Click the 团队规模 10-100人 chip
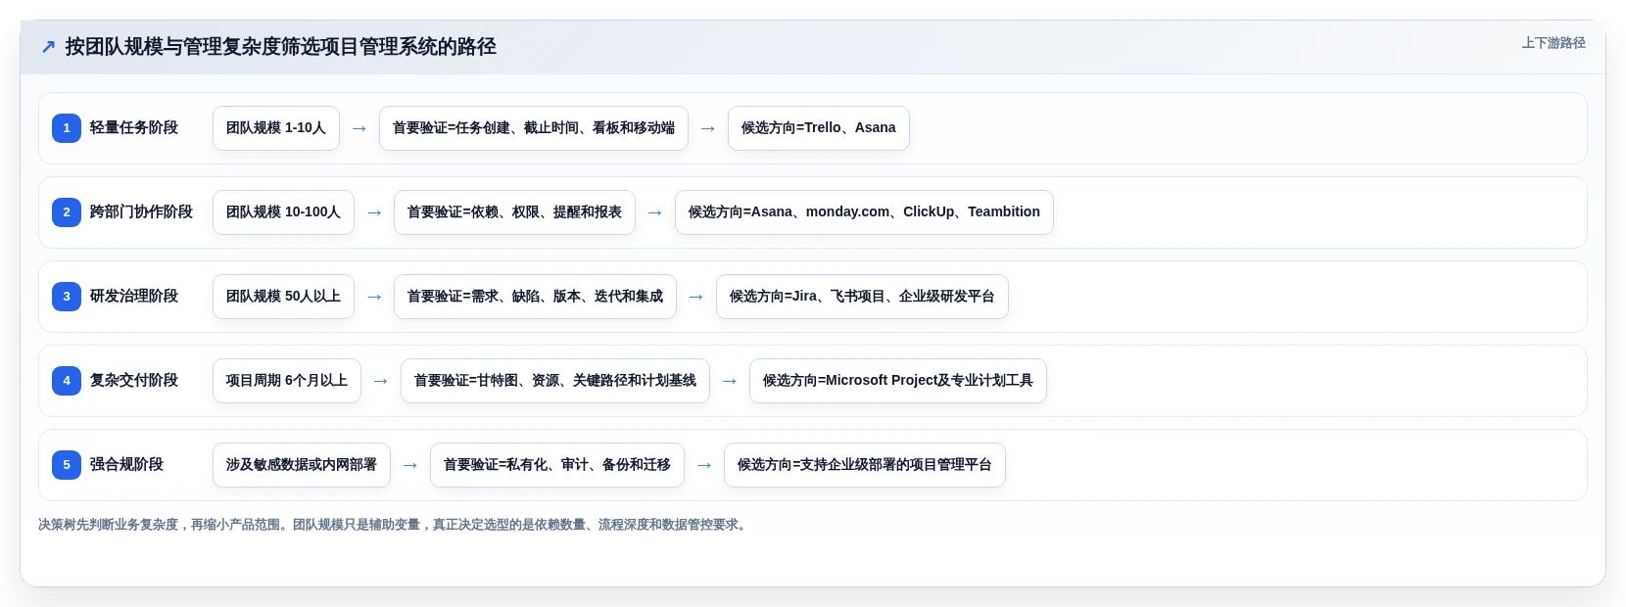Image resolution: width=1626 pixels, height=607 pixels. 283,212
